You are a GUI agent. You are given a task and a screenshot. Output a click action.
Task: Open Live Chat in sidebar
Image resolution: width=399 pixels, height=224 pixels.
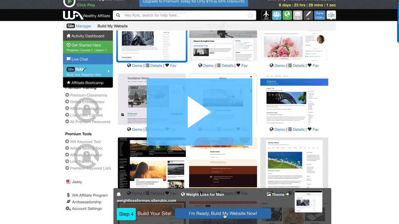(x=88, y=59)
